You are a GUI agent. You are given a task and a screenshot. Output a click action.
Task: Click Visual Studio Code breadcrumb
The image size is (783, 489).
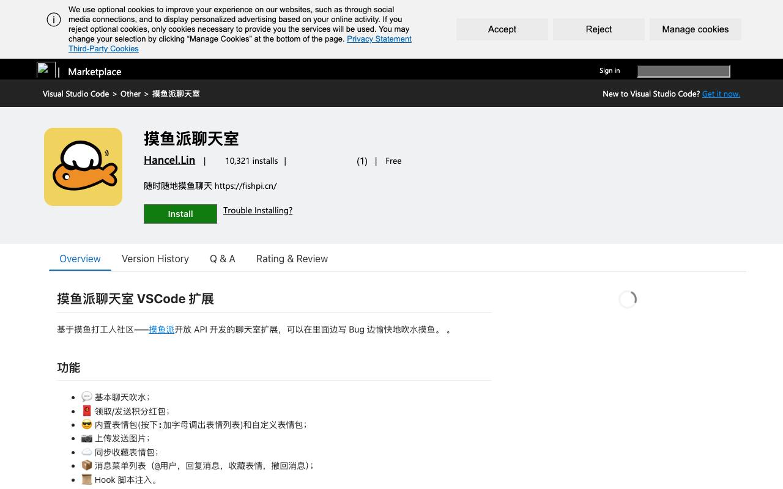[76, 94]
